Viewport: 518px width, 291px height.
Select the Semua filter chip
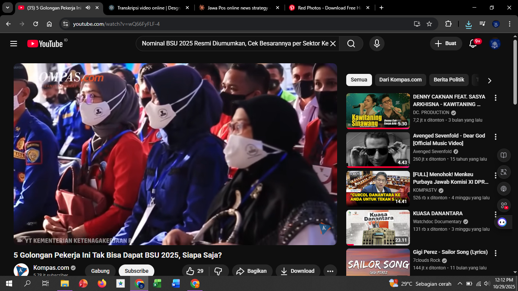tap(359, 80)
